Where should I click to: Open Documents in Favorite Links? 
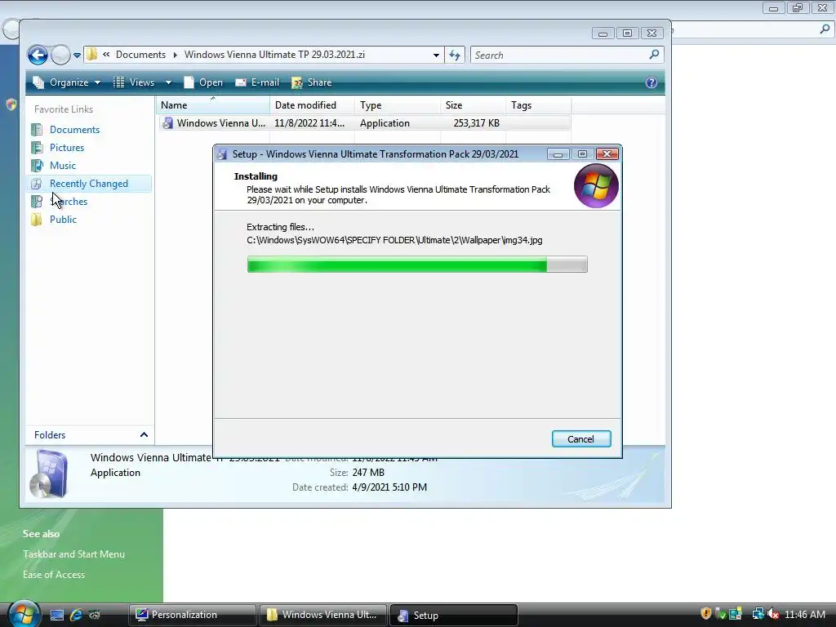(74, 130)
